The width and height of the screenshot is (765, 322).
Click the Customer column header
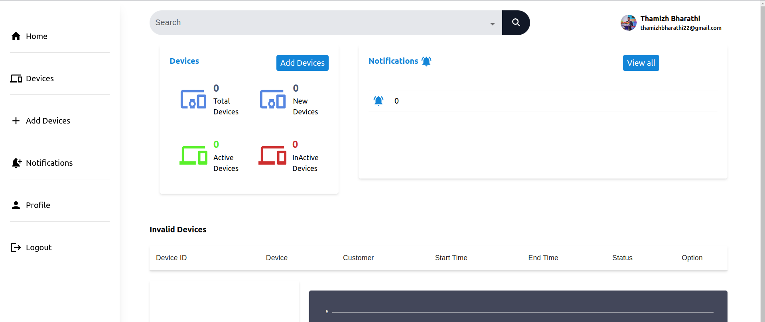pos(358,258)
